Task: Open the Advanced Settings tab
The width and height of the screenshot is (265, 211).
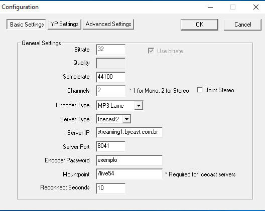Action: 108,24
